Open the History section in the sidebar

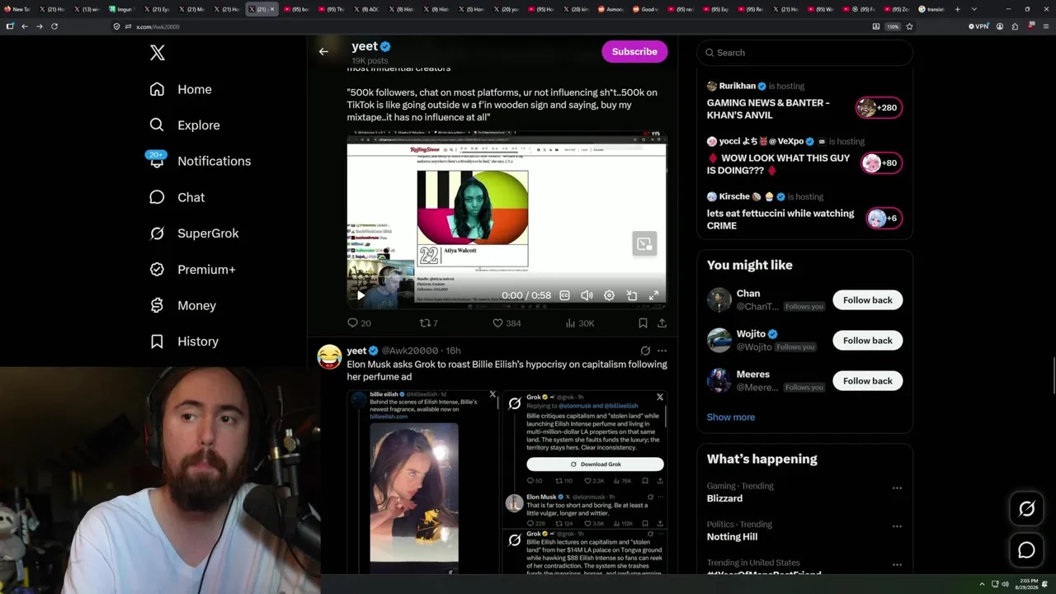pyautogui.click(x=184, y=342)
